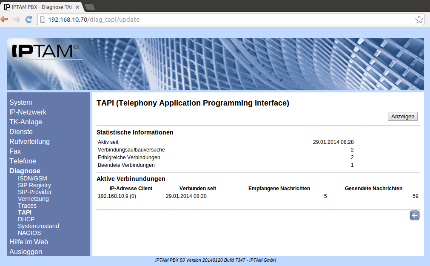Click the blue back arrow icon

point(414,215)
